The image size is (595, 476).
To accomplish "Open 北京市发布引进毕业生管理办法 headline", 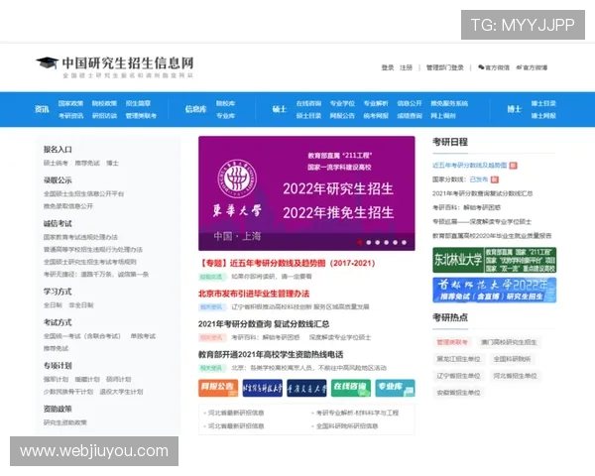I will (254, 294).
